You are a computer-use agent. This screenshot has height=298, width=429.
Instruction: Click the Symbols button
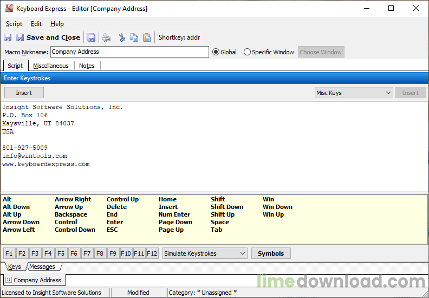(x=271, y=253)
